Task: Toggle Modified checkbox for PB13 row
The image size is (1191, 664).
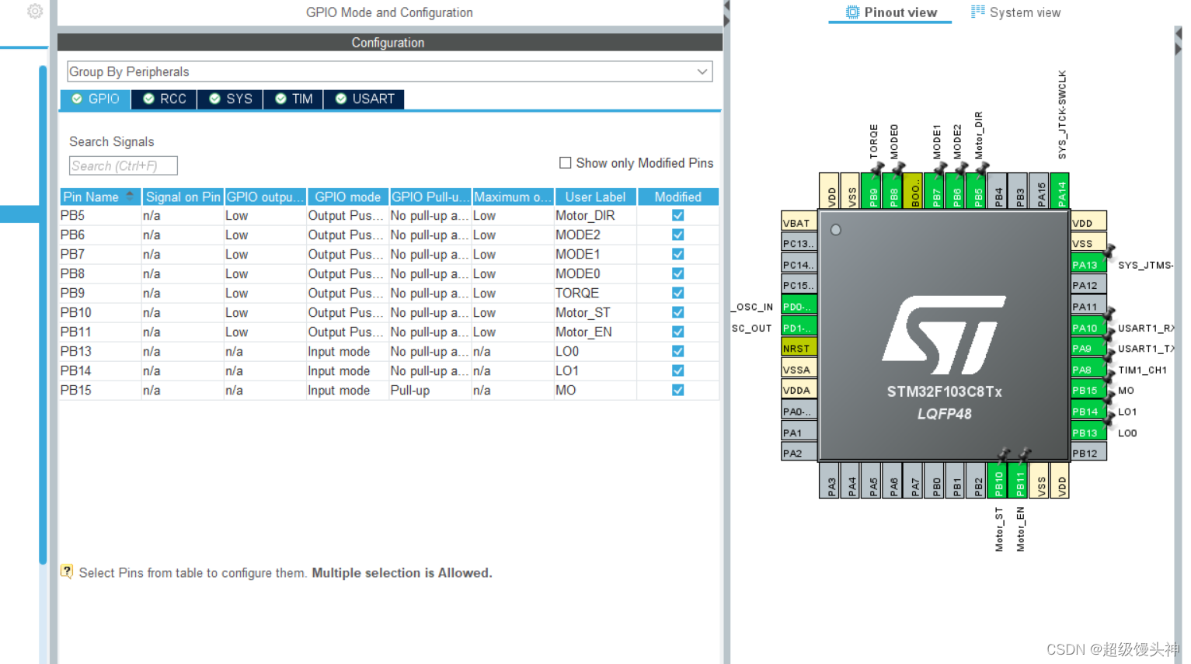Action: click(x=678, y=351)
